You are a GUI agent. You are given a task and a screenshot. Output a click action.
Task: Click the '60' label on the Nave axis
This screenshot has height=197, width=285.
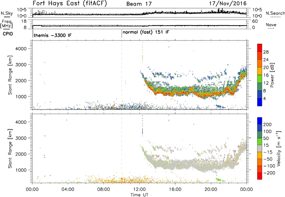pos(255,21)
